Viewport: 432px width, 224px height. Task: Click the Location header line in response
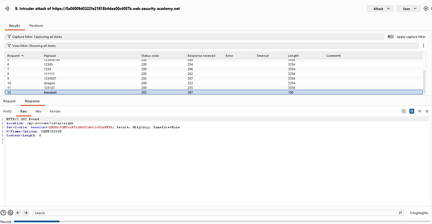40,123
